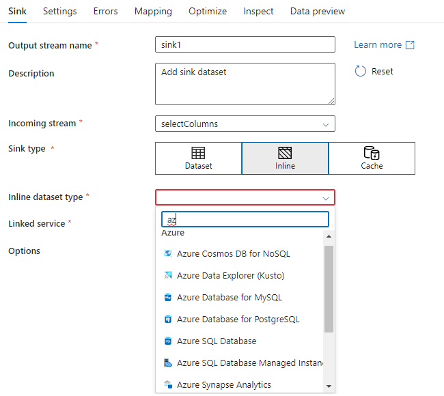The height and width of the screenshot is (396, 444).
Task: Open the Settings tab
Action: click(x=60, y=12)
